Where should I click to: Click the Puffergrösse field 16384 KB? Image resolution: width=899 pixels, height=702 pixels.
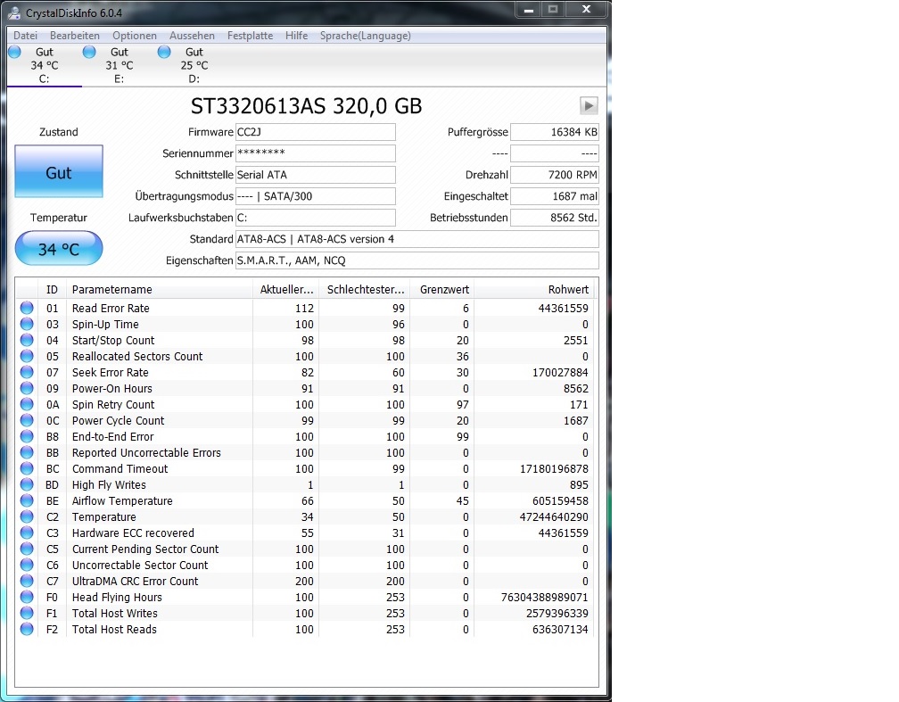pyautogui.click(x=555, y=132)
